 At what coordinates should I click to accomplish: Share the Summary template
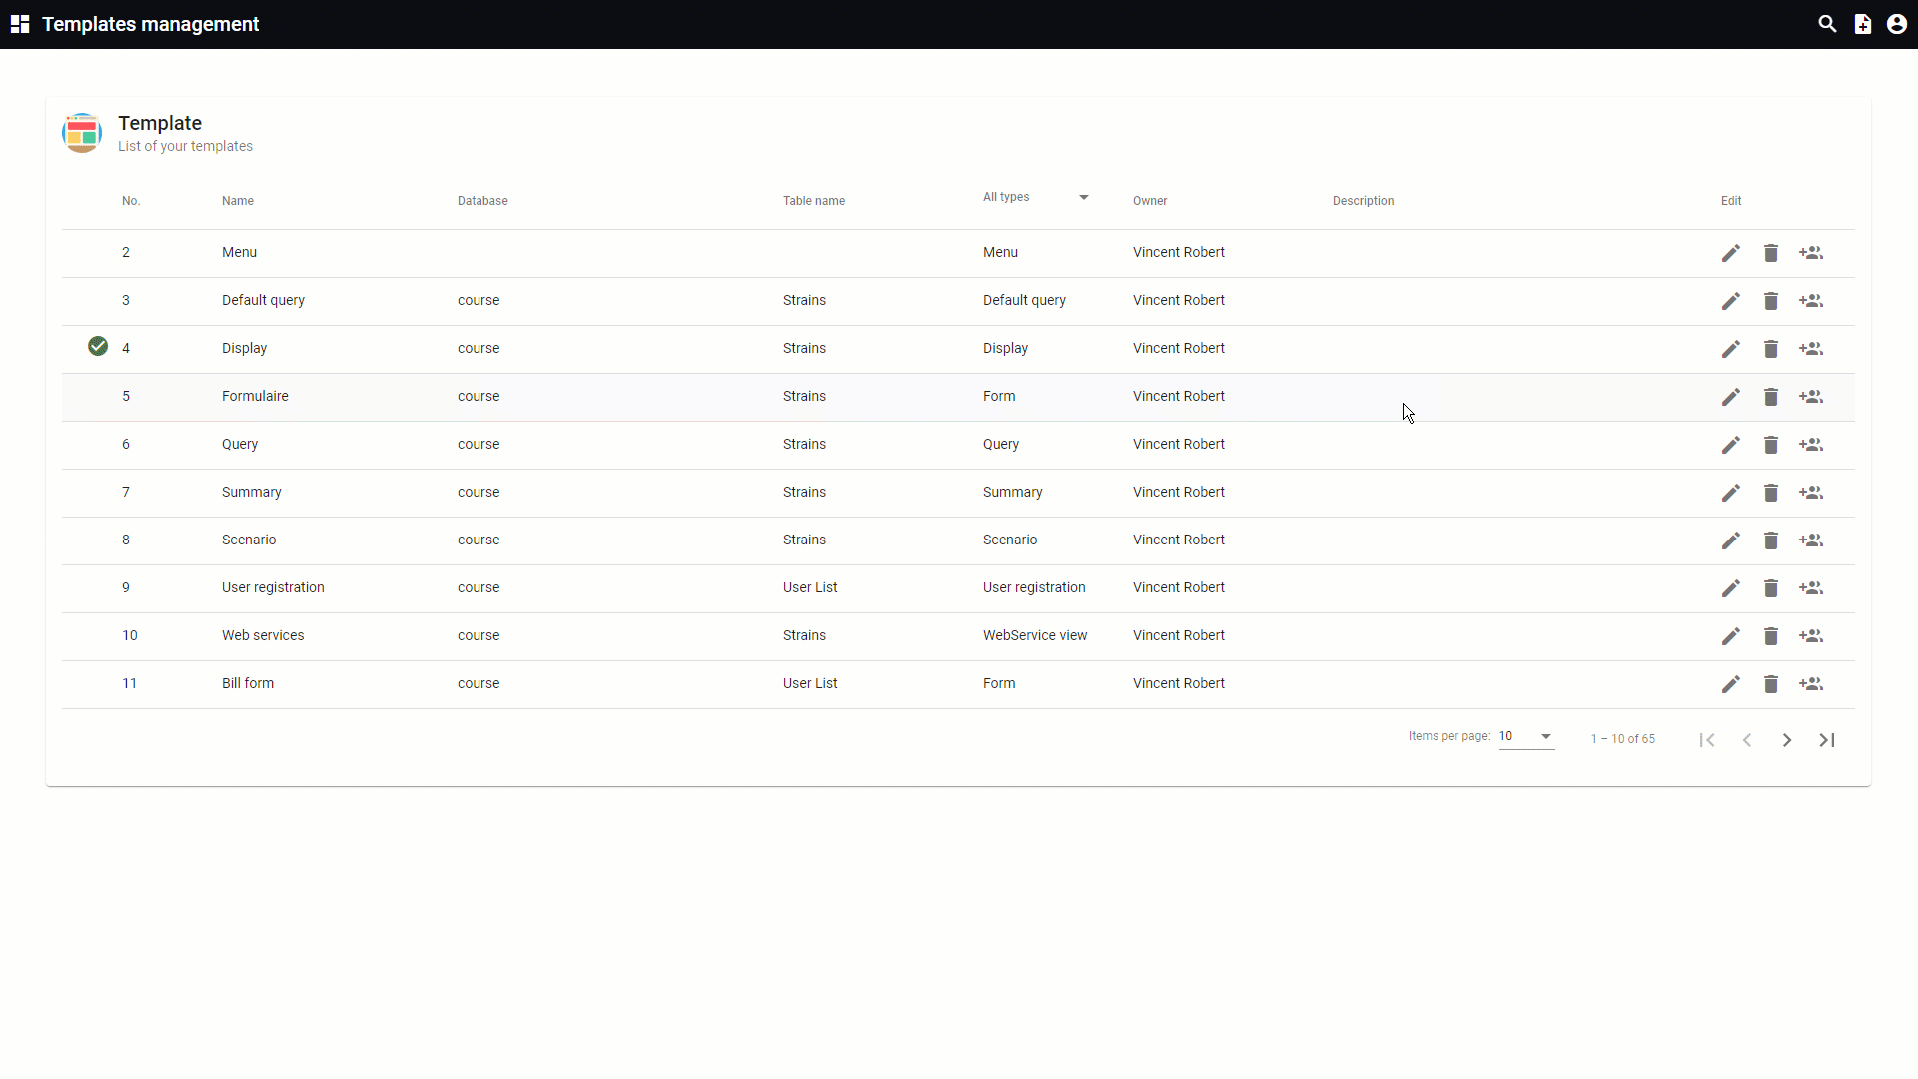pos(1811,493)
